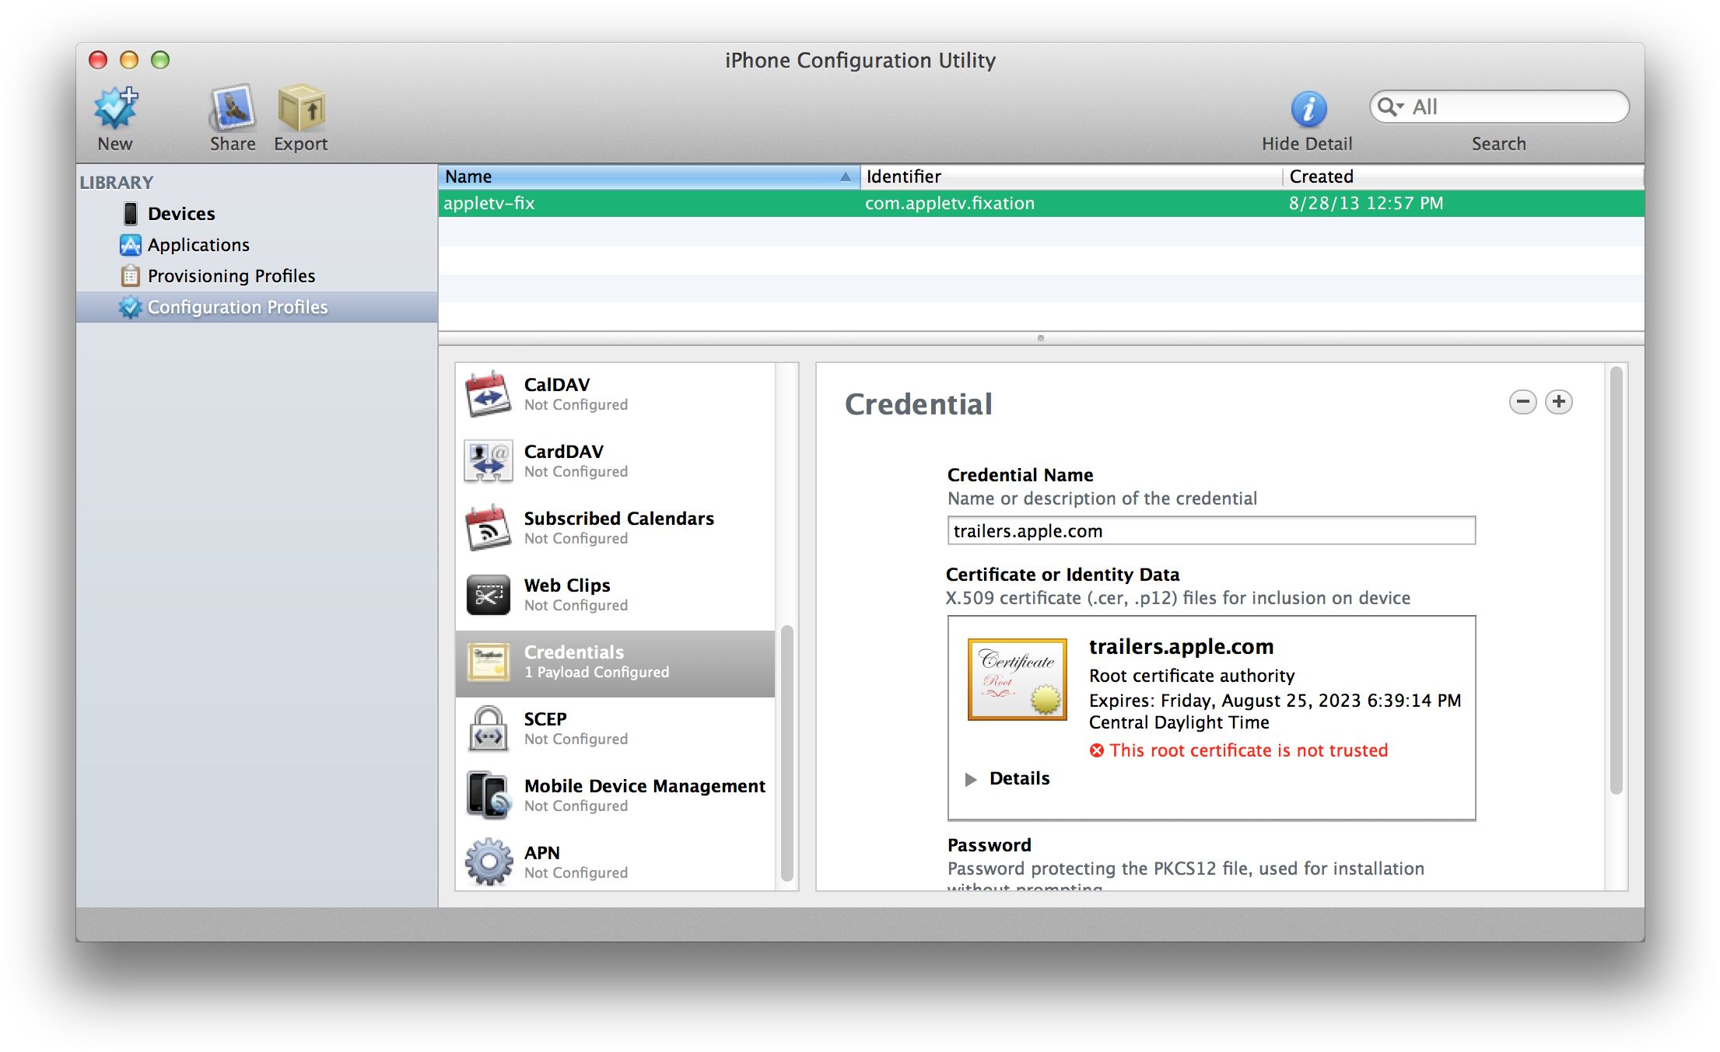The width and height of the screenshot is (1720, 1052).
Task: Click the New profile toolbar icon
Action: (x=115, y=108)
